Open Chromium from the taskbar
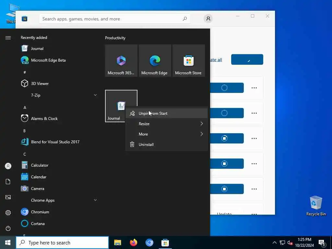 tap(149, 243)
